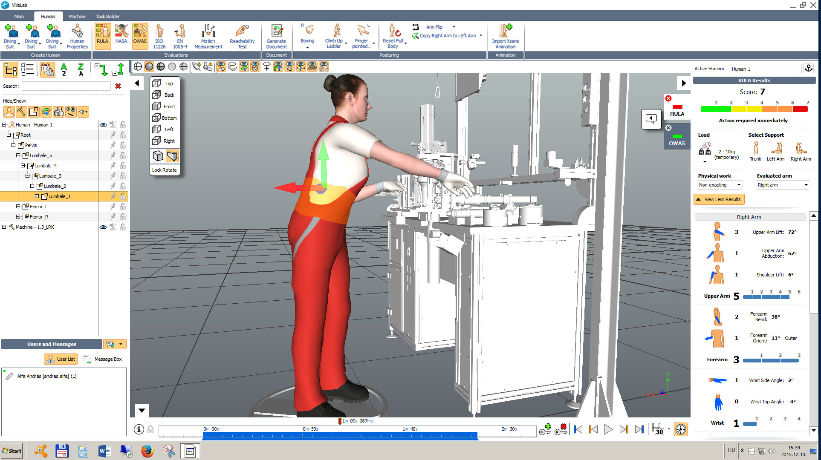The width and height of the screenshot is (821, 460).
Task: Select Trunk support icon
Action: (x=755, y=151)
